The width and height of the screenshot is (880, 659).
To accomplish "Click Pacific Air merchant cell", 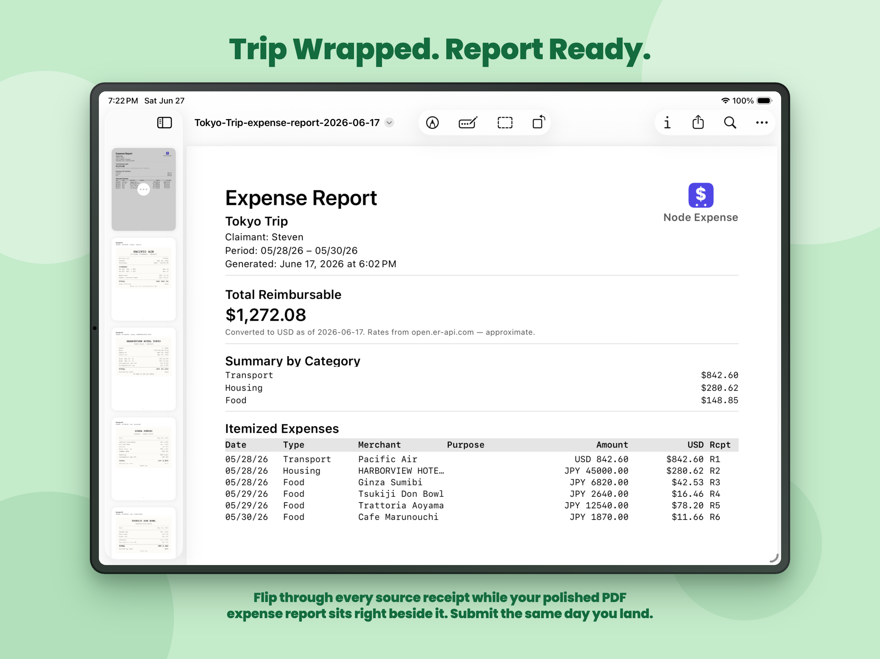I will [387, 459].
